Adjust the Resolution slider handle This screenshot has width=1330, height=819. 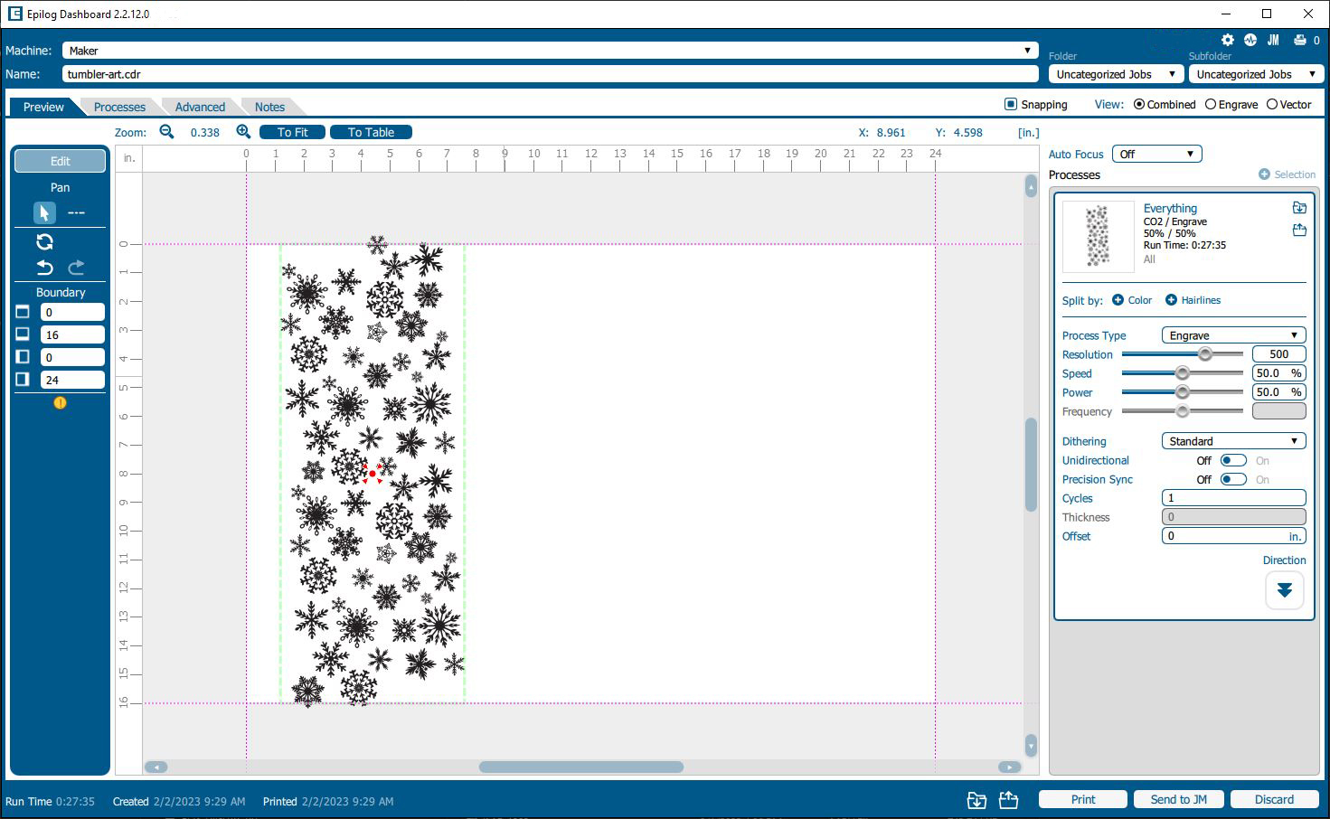click(1204, 354)
